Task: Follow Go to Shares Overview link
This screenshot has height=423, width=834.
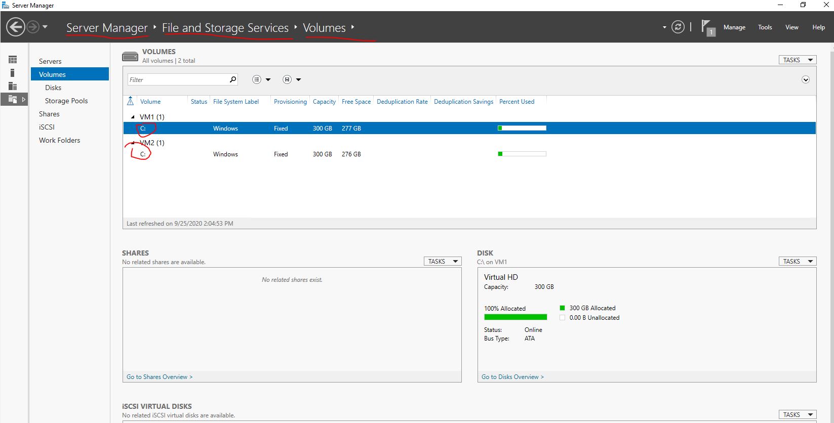Action: (x=160, y=377)
